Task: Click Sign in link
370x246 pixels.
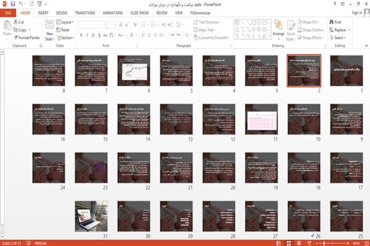Action: (357, 13)
